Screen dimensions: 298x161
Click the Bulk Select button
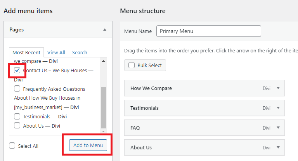click(145, 65)
